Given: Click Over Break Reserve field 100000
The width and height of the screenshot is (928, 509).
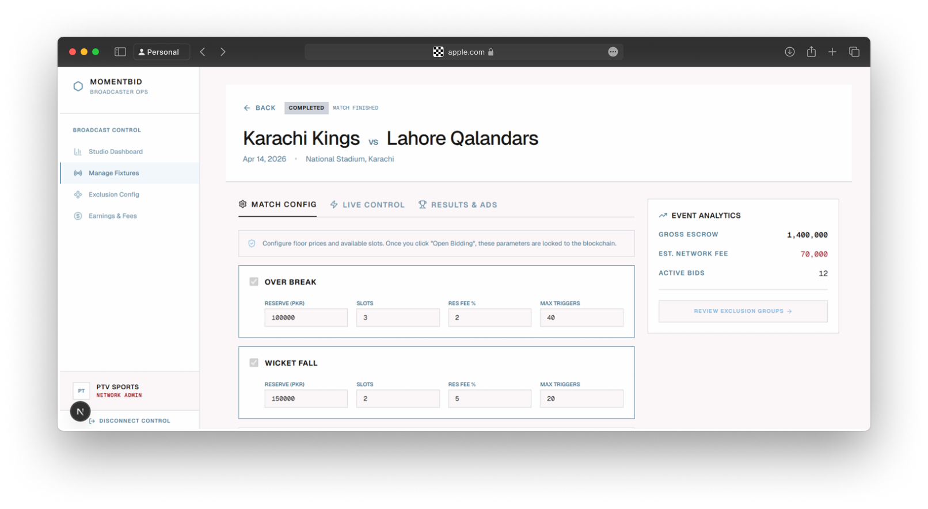Looking at the screenshot, I should coord(306,317).
